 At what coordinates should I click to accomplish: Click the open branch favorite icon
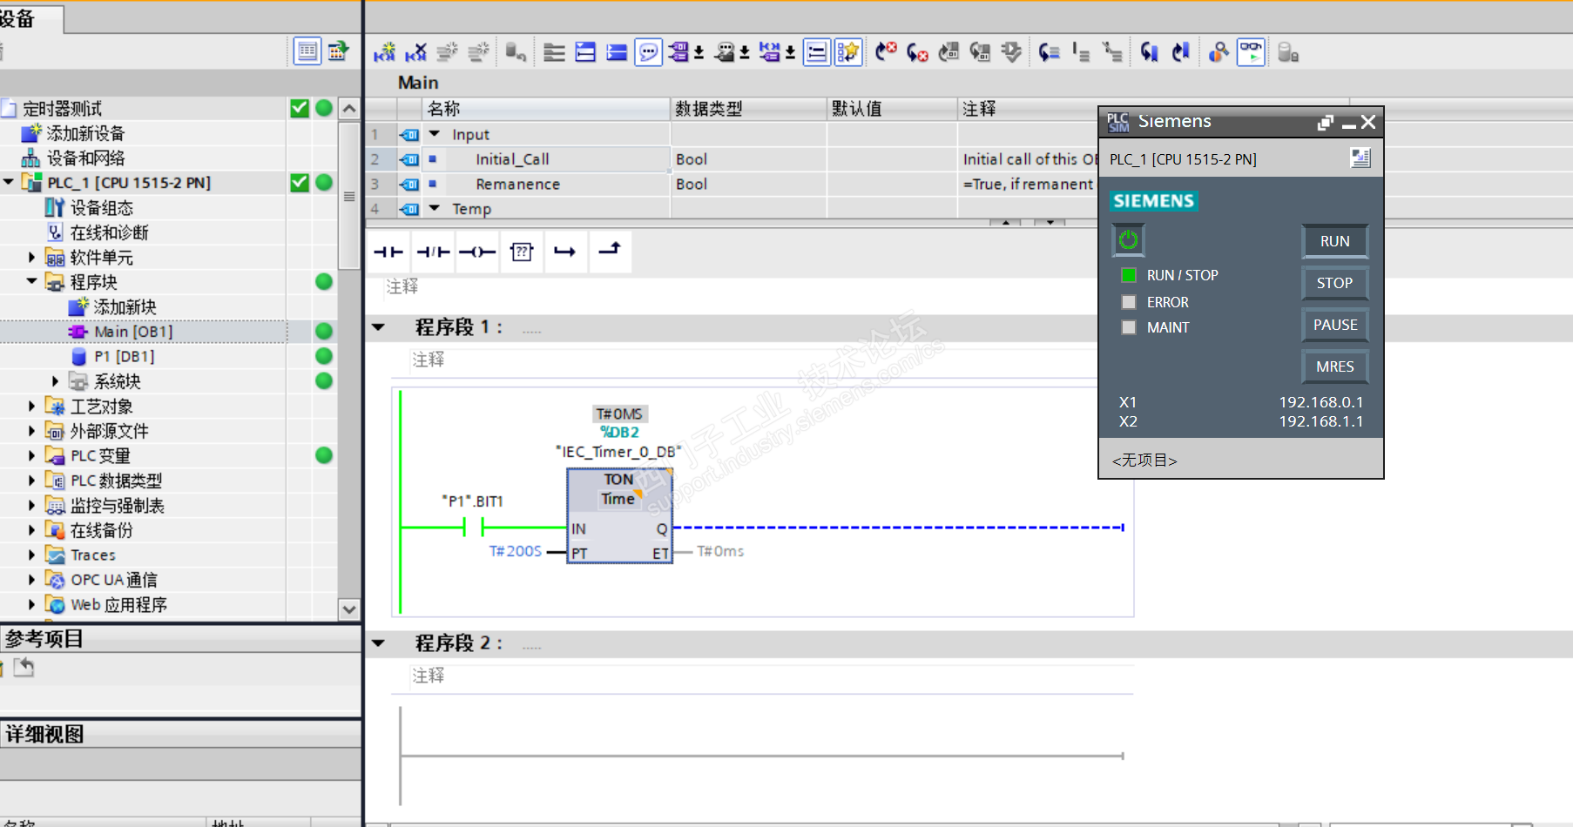pyautogui.click(x=565, y=252)
